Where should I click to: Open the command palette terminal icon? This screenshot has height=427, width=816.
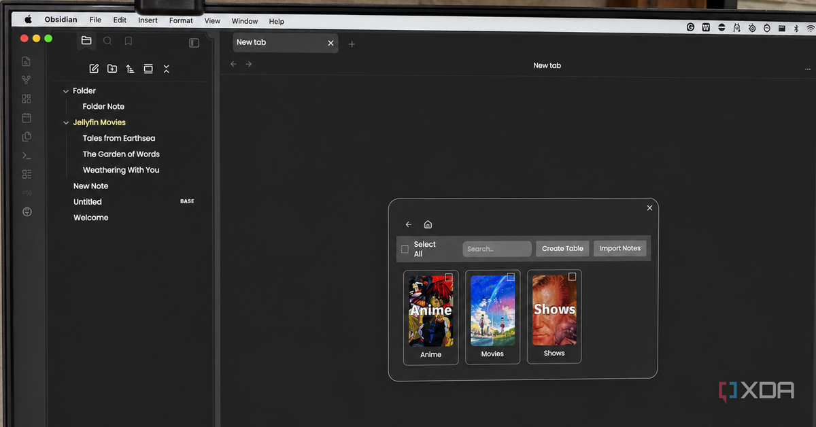pos(27,156)
